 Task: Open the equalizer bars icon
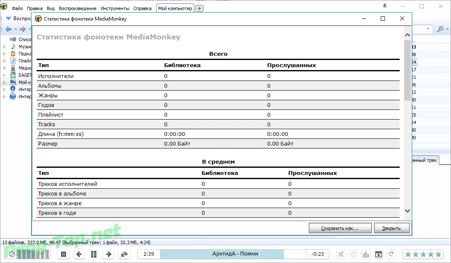point(366,254)
